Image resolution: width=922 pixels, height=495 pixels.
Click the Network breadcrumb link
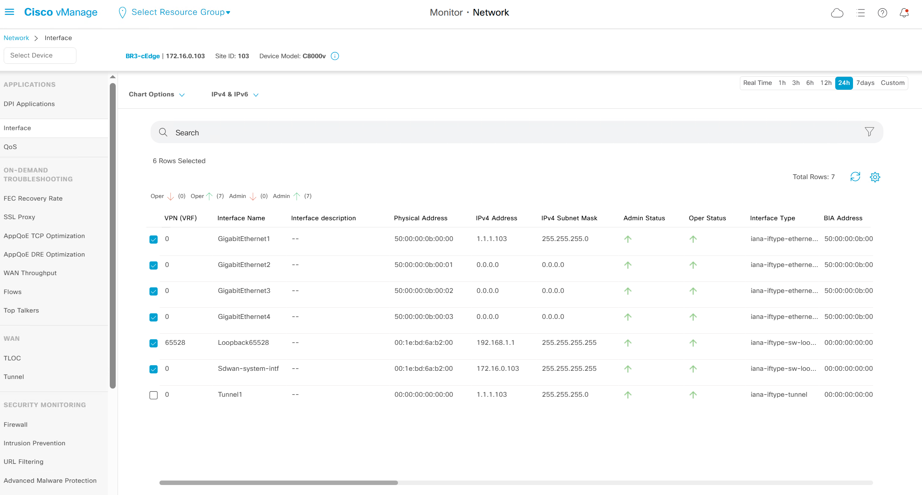[x=16, y=38]
